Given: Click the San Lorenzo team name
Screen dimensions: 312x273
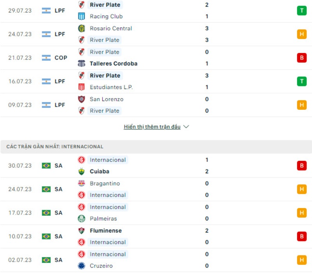Looking at the screenshot, I should [107, 99].
